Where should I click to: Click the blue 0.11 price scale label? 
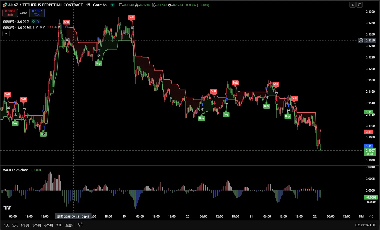[368, 146]
